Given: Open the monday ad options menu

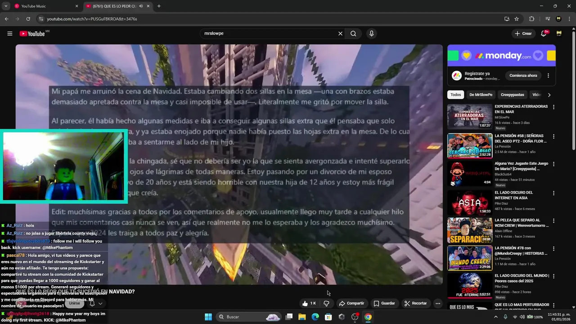Looking at the screenshot, I should point(548,76).
